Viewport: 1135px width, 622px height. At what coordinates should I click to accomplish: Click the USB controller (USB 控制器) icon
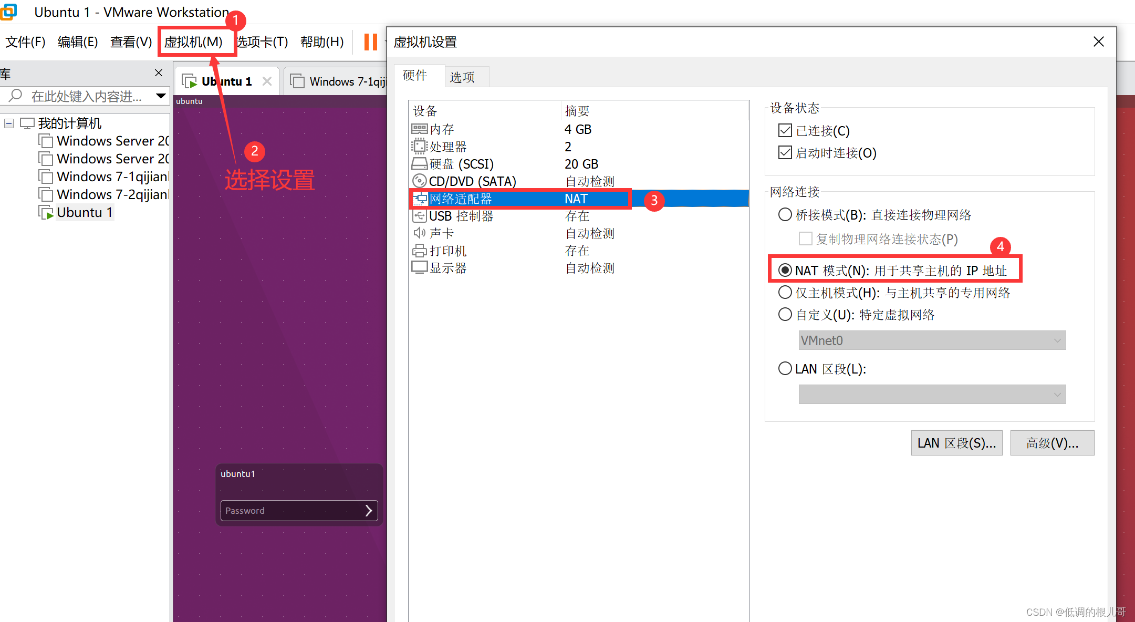[419, 216]
